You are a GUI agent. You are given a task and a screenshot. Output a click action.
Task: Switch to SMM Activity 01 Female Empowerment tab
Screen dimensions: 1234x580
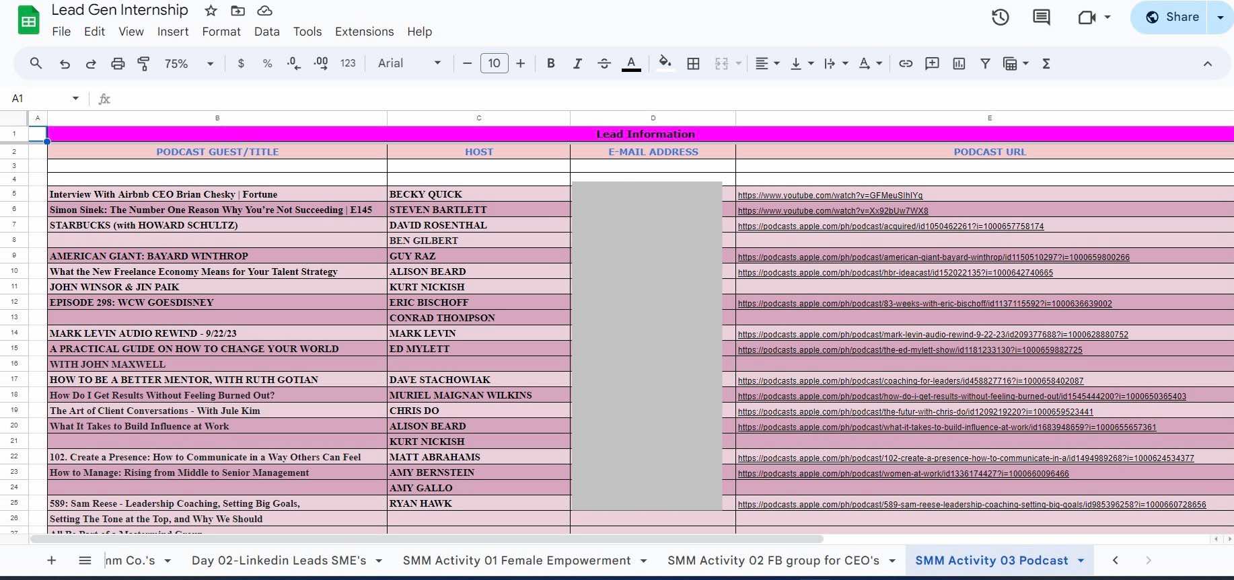pyautogui.click(x=517, y=561)
